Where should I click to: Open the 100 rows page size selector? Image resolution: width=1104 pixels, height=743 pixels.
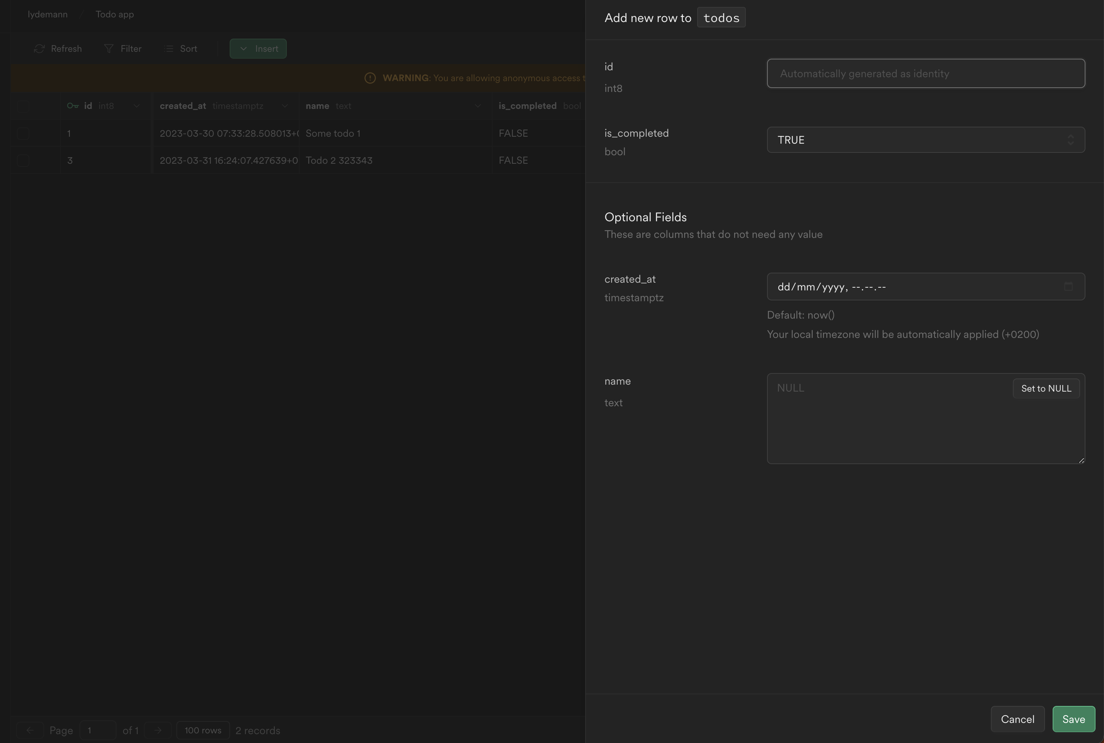tap(203, 730)
